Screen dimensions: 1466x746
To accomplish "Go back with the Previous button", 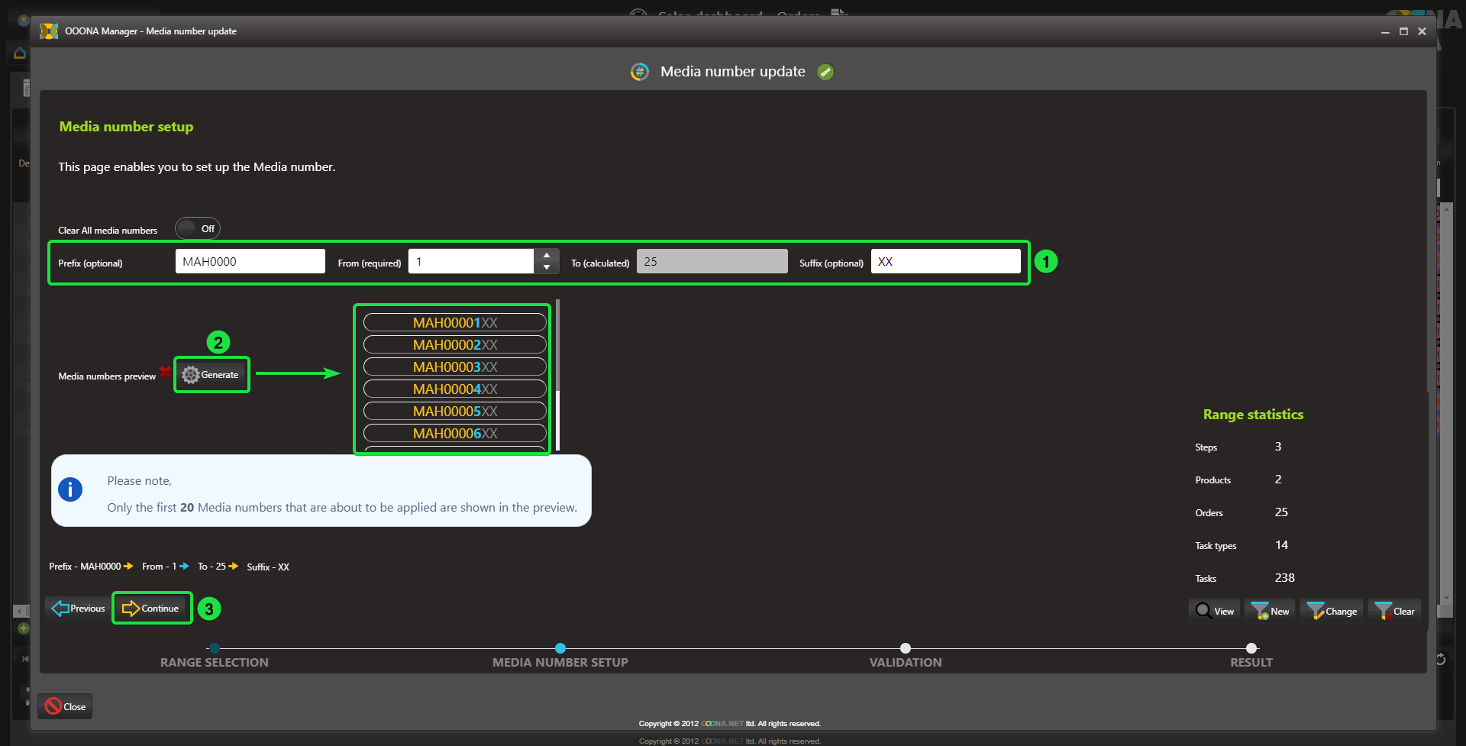I will pos(79,609).
